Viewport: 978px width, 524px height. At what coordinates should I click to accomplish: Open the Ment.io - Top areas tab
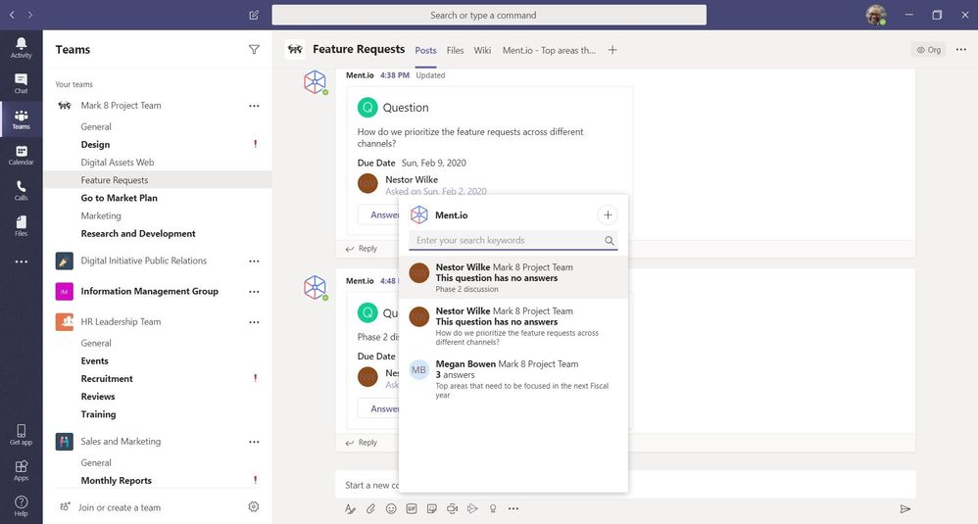549,51
